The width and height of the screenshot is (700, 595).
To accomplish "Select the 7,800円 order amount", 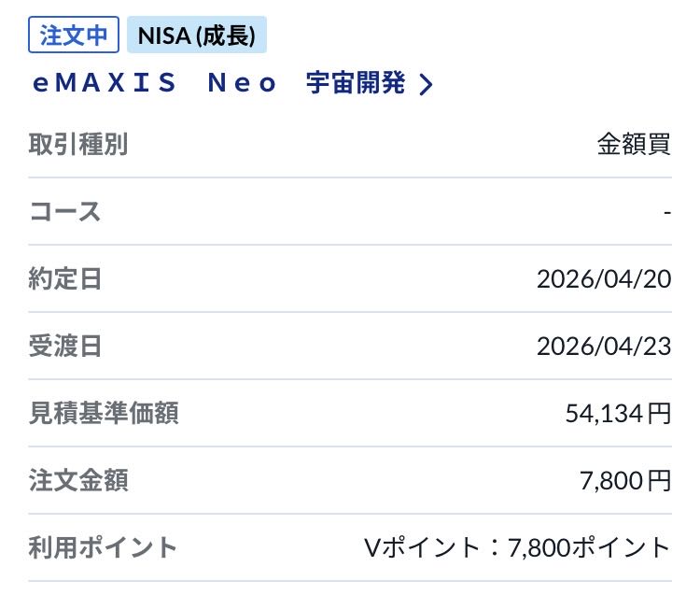I will (x=625, y=481).
